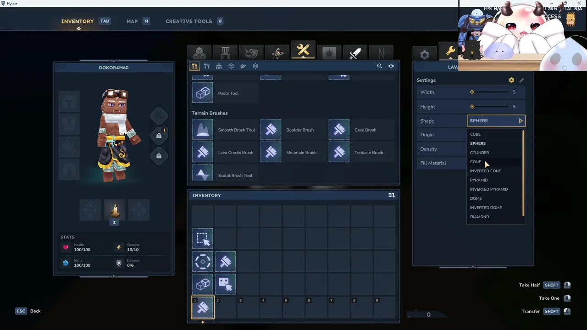The width and height of the screenshot is (587, 330).
Task: Click the locked slot with the exclamation badge
Action: (x=159, y=136)
